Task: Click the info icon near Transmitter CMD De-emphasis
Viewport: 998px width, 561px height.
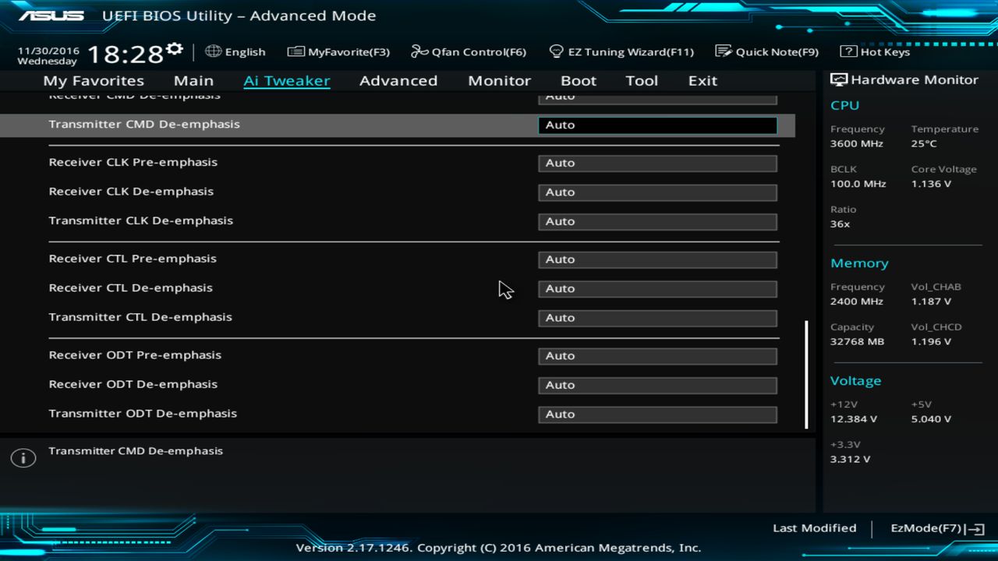Action: (x=23, y=457)
